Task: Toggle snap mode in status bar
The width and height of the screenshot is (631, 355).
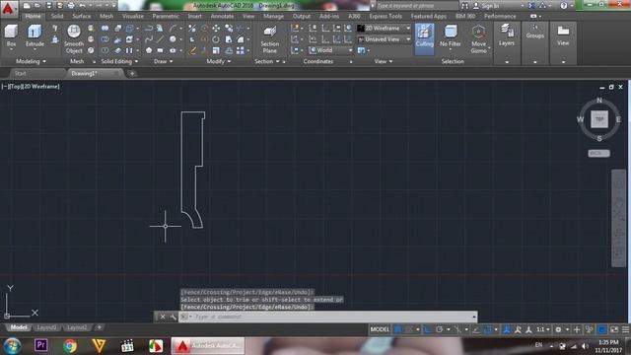Action: coord(409,329)
